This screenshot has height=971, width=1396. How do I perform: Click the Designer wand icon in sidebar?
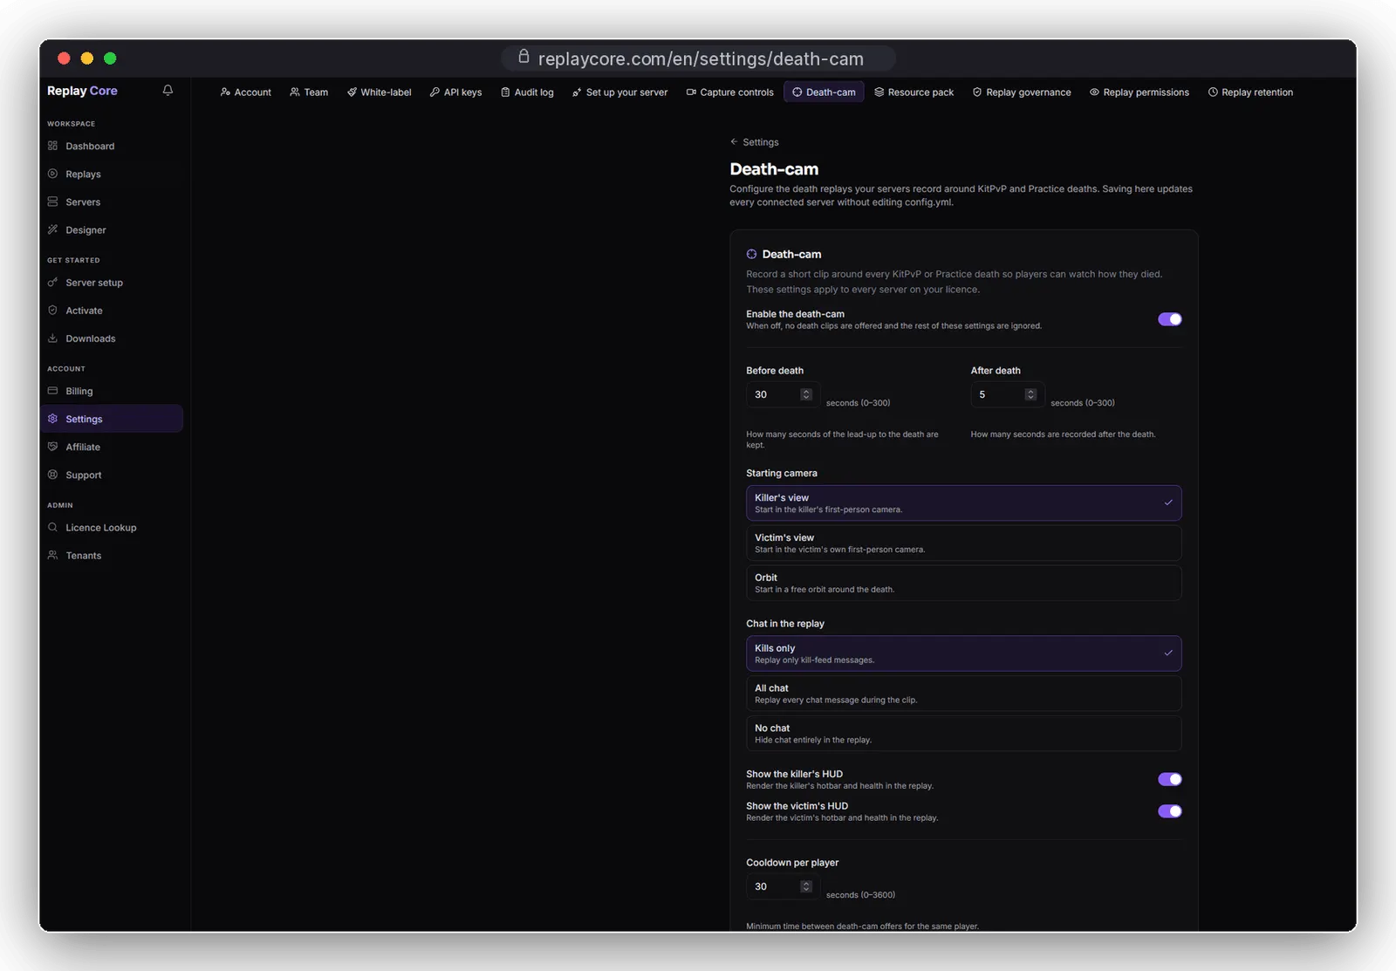[x=52, y=229]
